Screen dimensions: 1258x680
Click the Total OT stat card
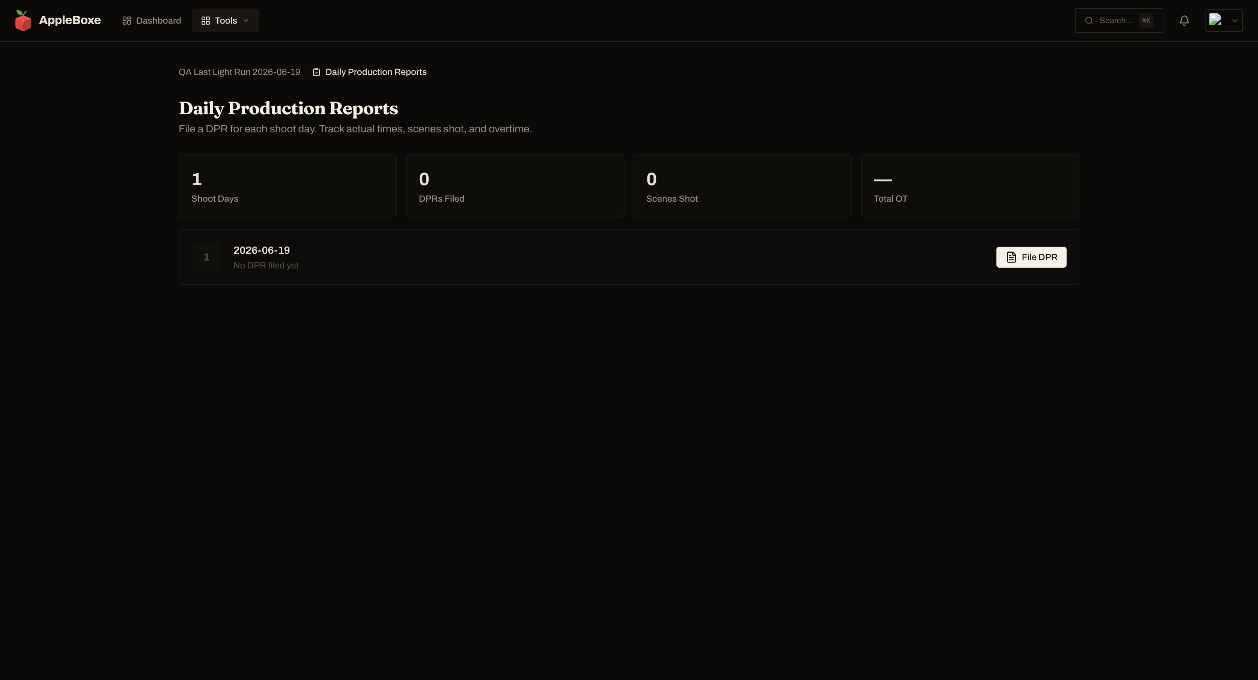click(970, 186)
